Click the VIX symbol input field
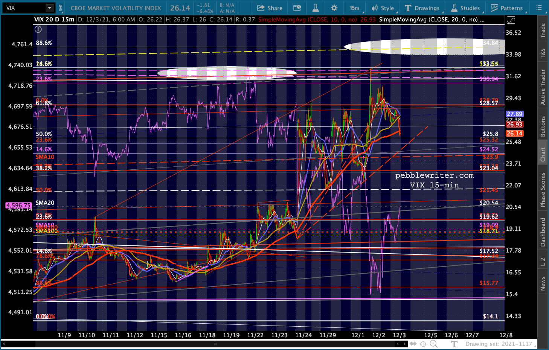Image resolution: width=549 pixels, height=350 pixels. (24, 8)
